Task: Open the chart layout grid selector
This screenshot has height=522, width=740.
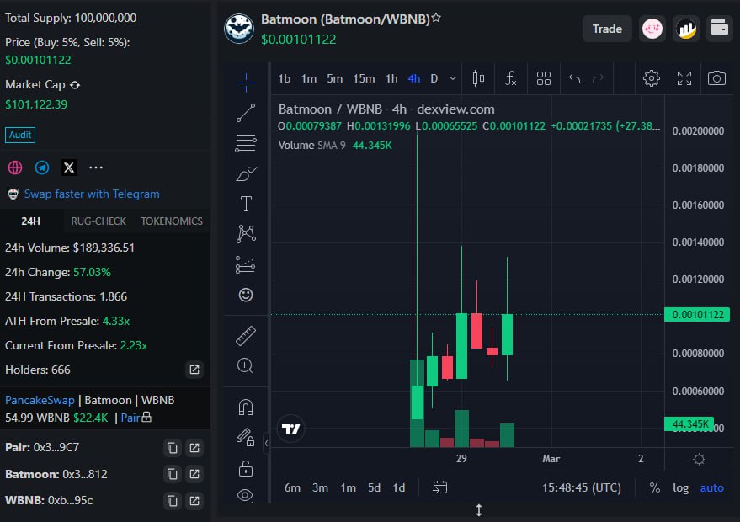Action: 544,78
